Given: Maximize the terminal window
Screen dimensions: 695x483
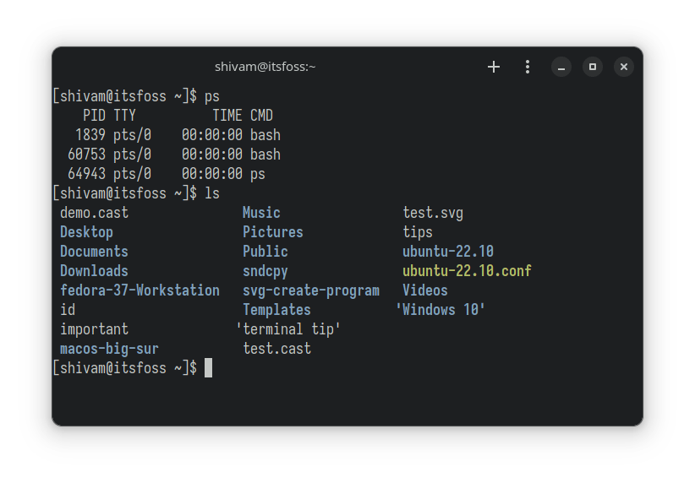Looking at the screenshot, I should (593, 67).
